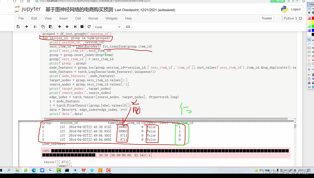Pick the red annotation color
Screen dimensions: 314x178
click(x=313, y=18)
